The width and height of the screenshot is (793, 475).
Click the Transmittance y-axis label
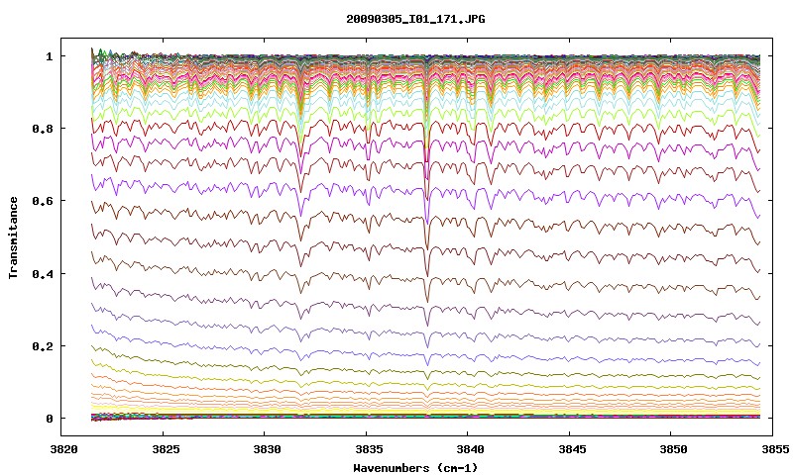click(x=13, y=237)
